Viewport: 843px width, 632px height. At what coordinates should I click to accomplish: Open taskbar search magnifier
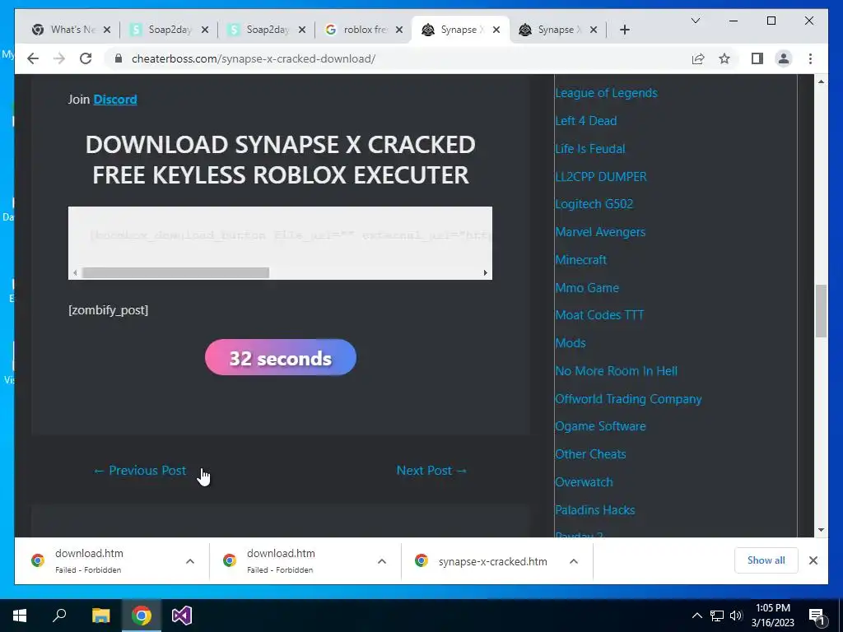59,616
